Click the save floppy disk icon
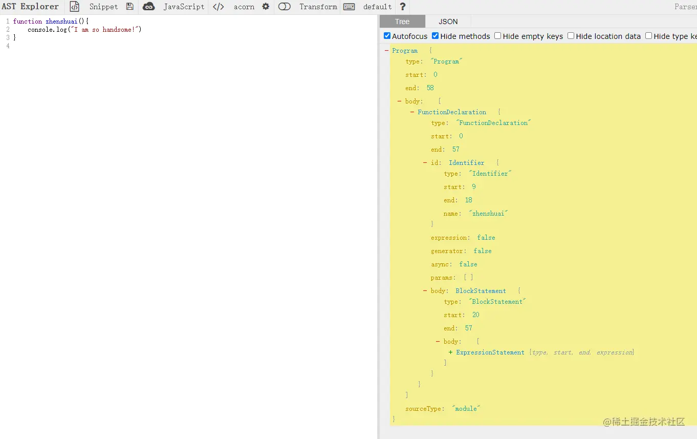This screenshot has width=697, height=439. click(129, 7)
